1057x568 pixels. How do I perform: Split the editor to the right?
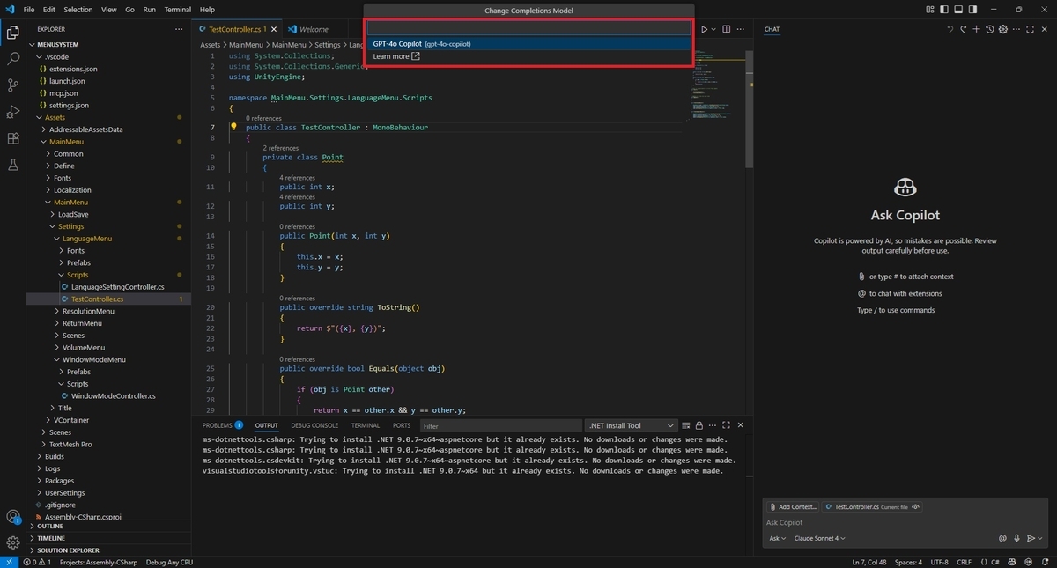pyautogui.click(x=727, y=29)
